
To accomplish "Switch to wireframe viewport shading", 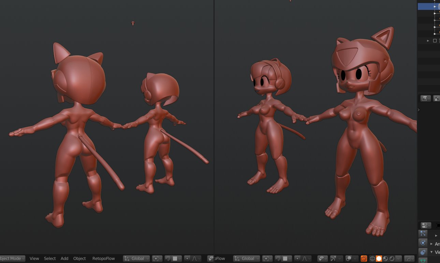I will click(x=372, y=259).
